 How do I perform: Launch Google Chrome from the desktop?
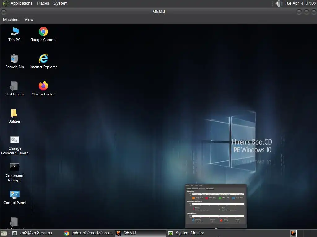tap(43, 35)
